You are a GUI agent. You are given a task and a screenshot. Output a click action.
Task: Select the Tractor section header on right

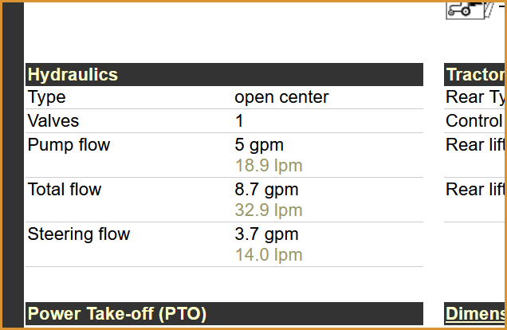pyautogui.click(x=474, y=75)
